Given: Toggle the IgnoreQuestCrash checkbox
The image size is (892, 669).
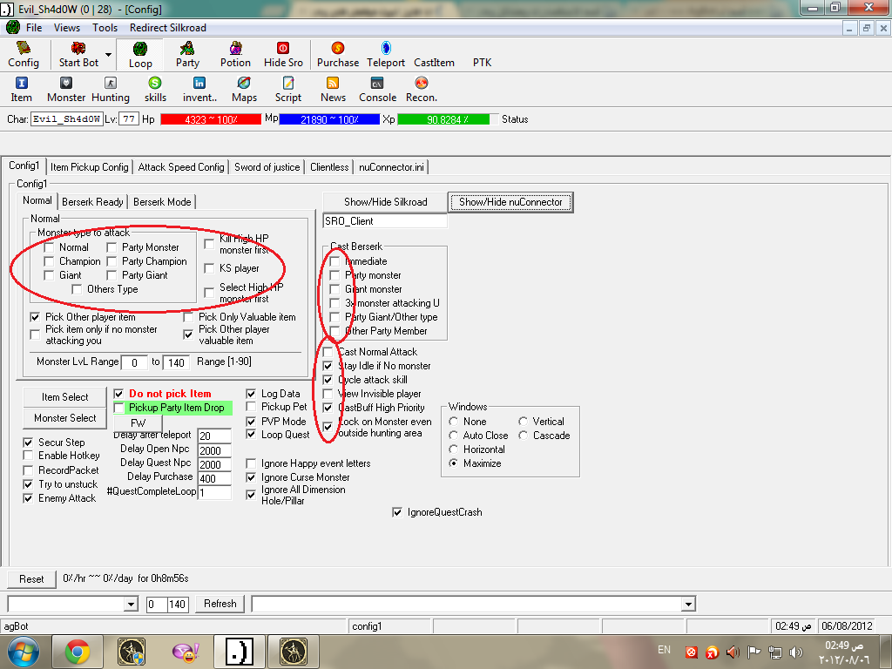Looking at the screenshot, I should point(397,512).
